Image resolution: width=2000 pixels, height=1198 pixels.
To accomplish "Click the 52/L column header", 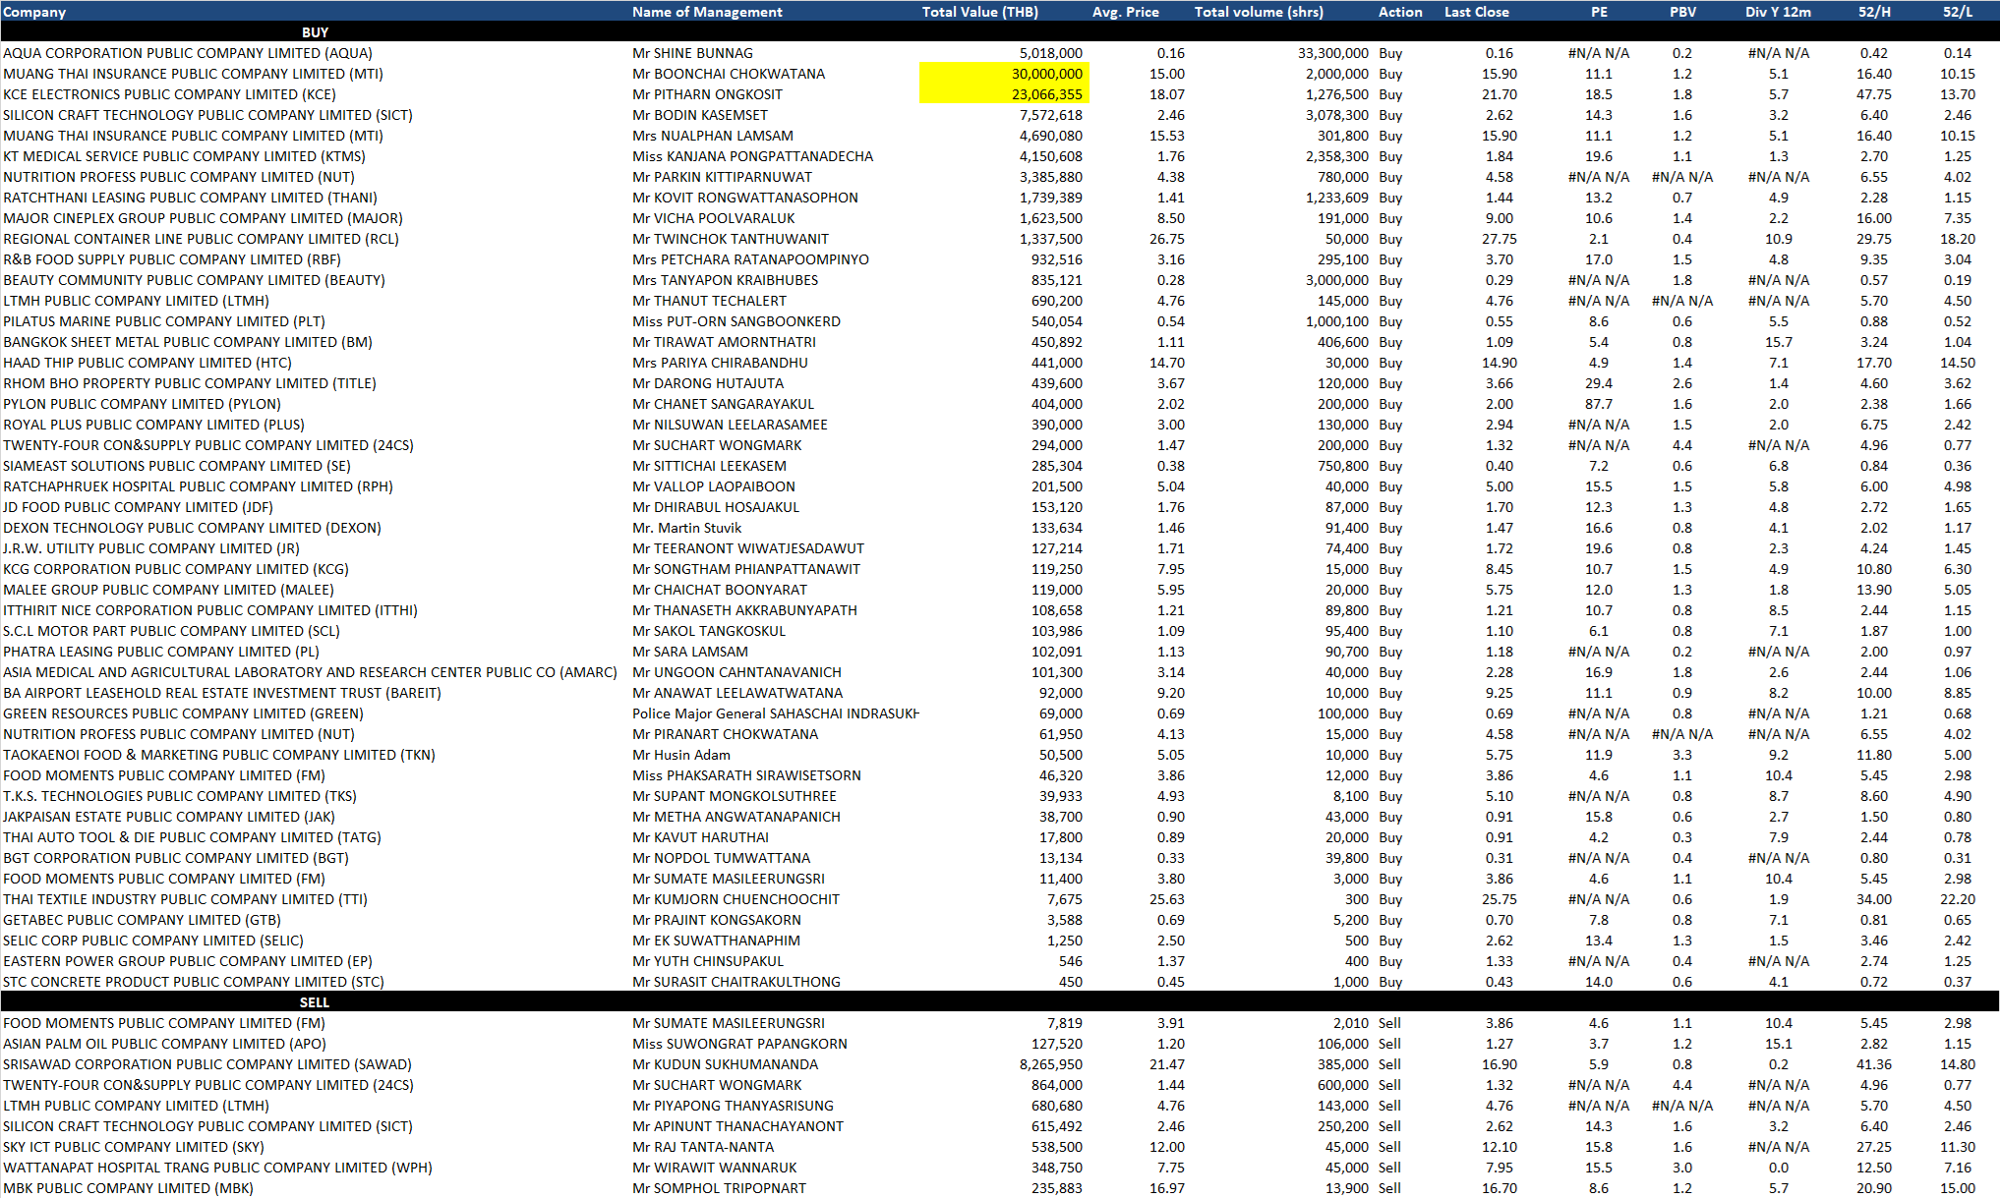I will coord(1957,12).
